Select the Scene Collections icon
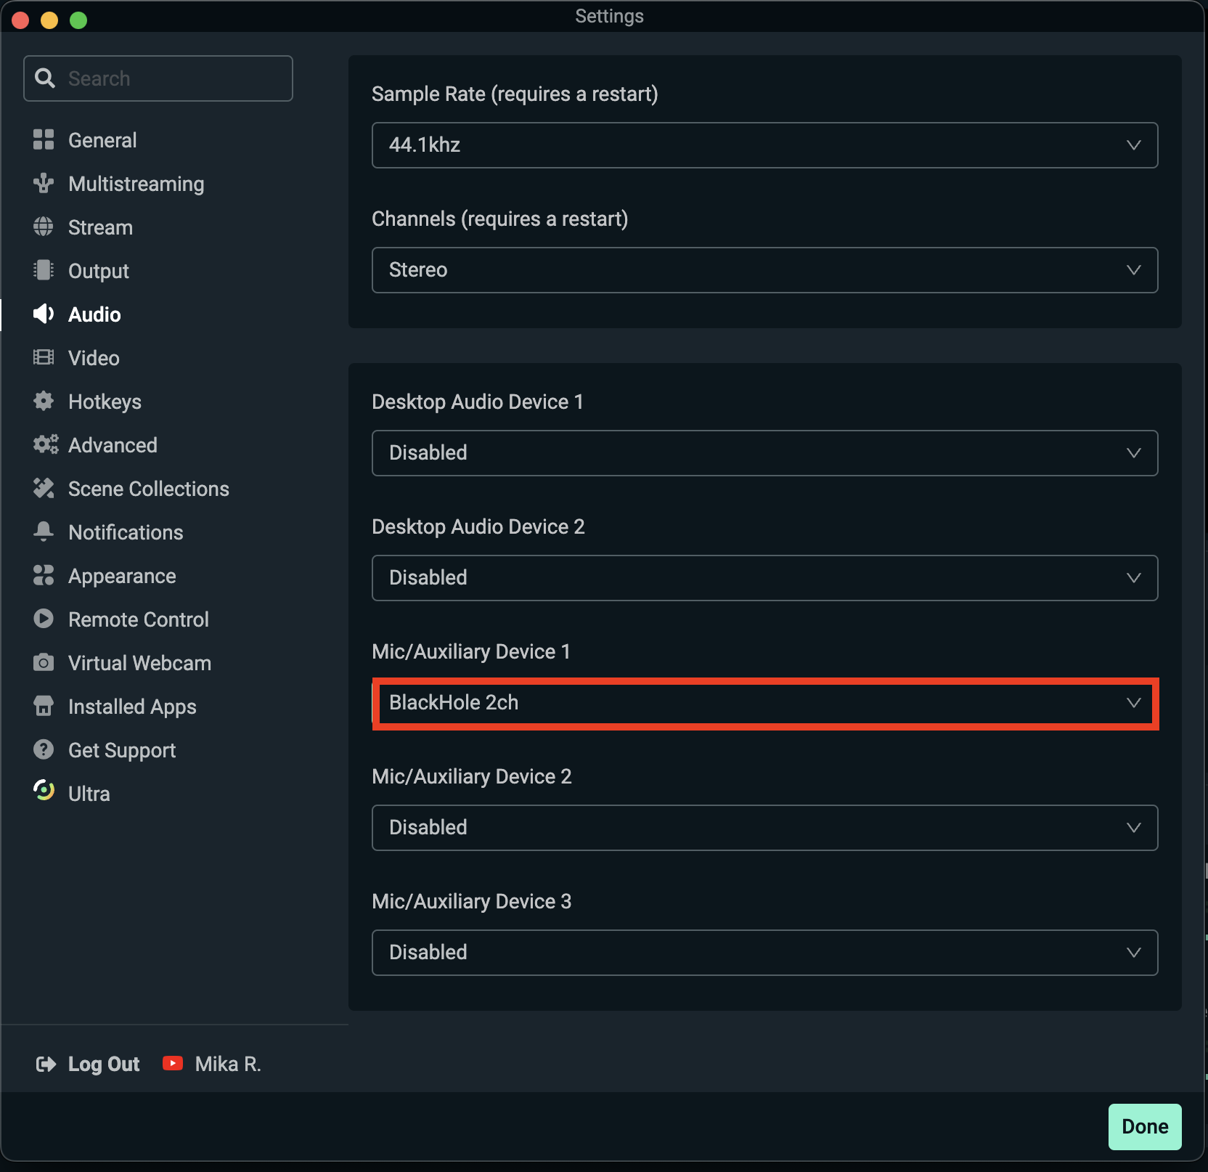 [x=44, y=488]
